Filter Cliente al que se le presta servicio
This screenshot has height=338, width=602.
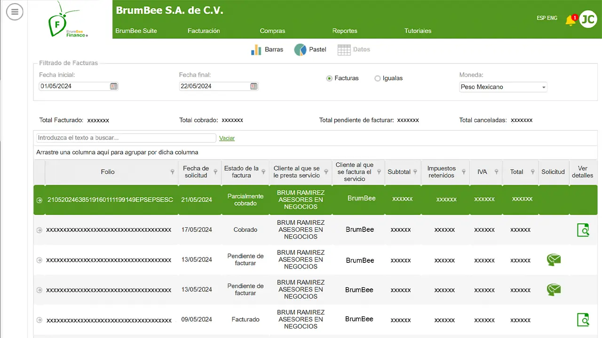[x=325, y=172]
